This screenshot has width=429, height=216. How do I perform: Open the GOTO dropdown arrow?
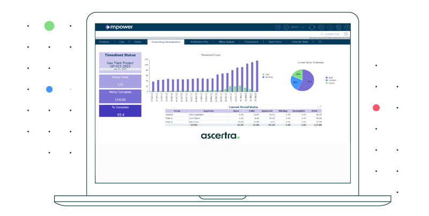point(303,27)
